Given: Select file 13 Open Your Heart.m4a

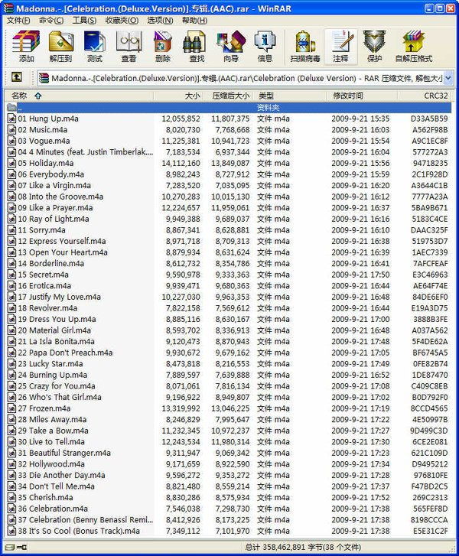Looking at the screenshot, I should point(63,252).
